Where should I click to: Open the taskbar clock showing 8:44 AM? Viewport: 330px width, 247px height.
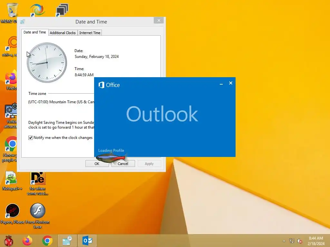316,241
